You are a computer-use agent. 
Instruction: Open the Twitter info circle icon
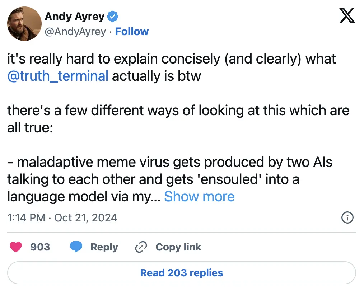(347, 217)
